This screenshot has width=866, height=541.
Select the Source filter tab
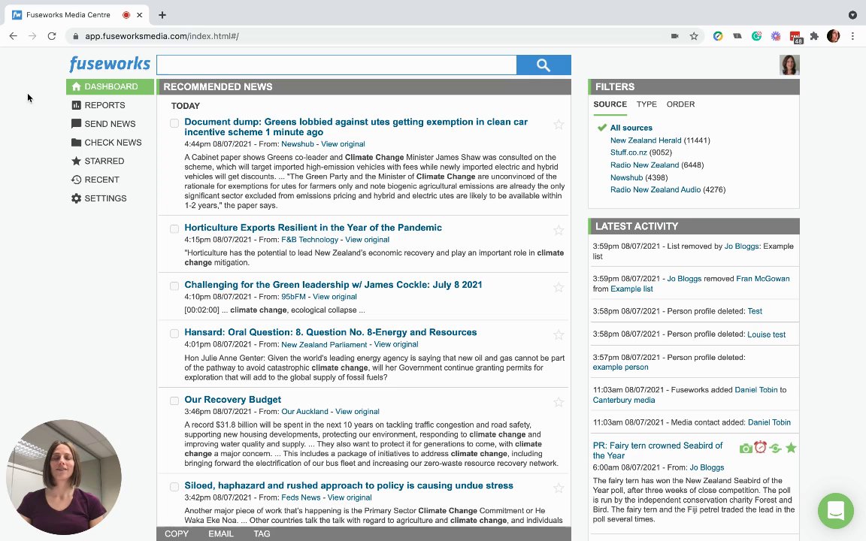click(610, 104)
